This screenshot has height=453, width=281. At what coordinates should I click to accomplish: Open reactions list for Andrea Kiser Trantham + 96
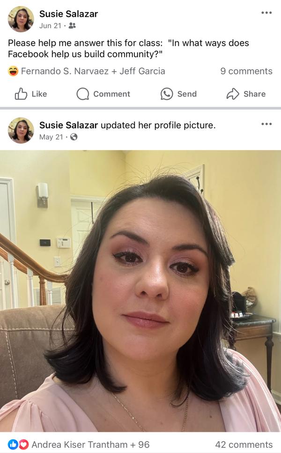(90, 445)
